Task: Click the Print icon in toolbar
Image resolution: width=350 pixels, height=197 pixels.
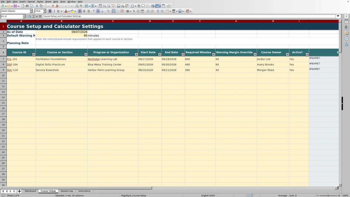Action: point(27,6)
